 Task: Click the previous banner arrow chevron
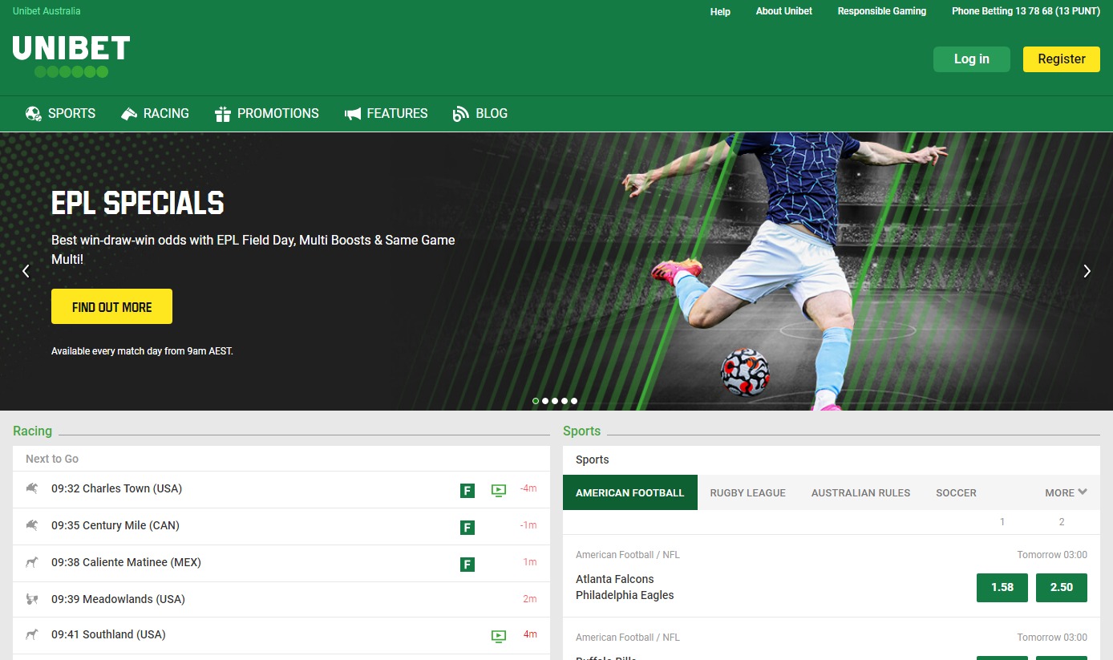coord(26,271)
